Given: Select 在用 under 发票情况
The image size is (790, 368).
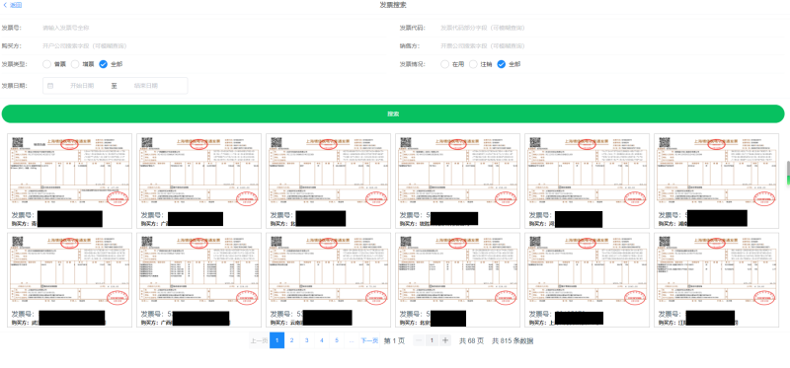Looking at the screenshot, I should (x=445, y=64).
